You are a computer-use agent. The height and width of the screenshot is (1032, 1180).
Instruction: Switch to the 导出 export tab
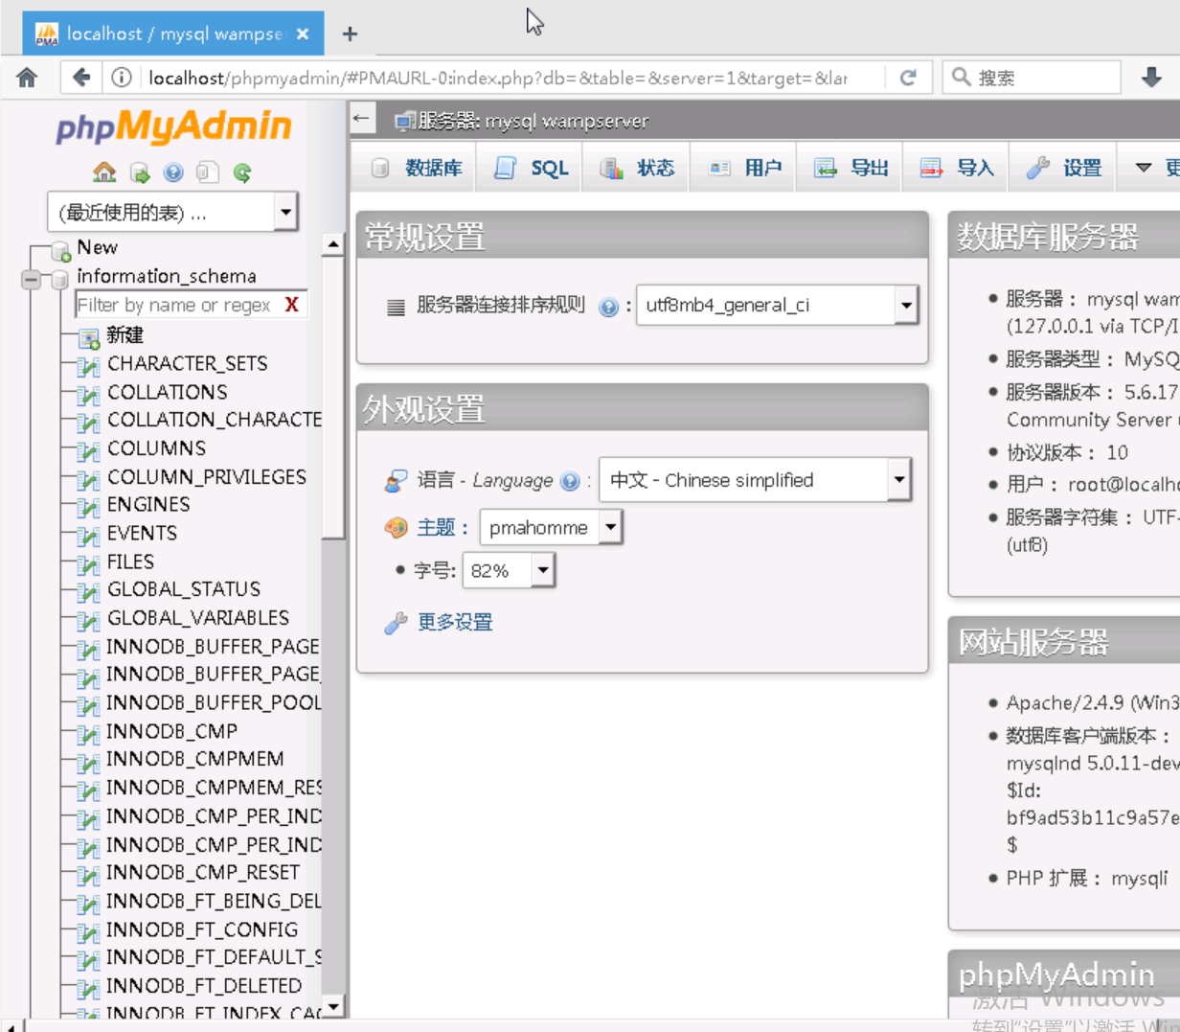pyautogui.click(x=851, y=168)
